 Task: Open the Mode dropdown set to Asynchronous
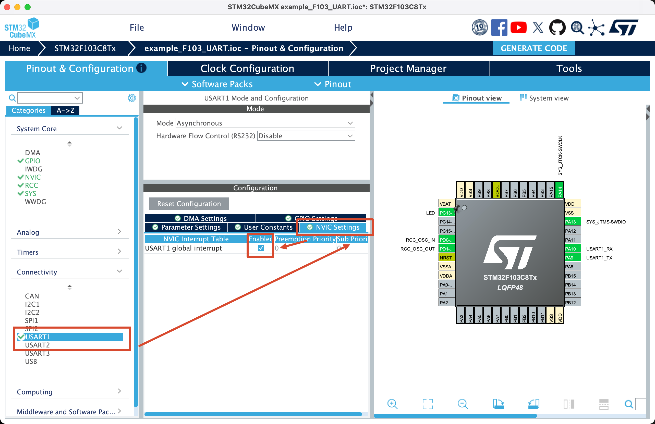[265, 123]
